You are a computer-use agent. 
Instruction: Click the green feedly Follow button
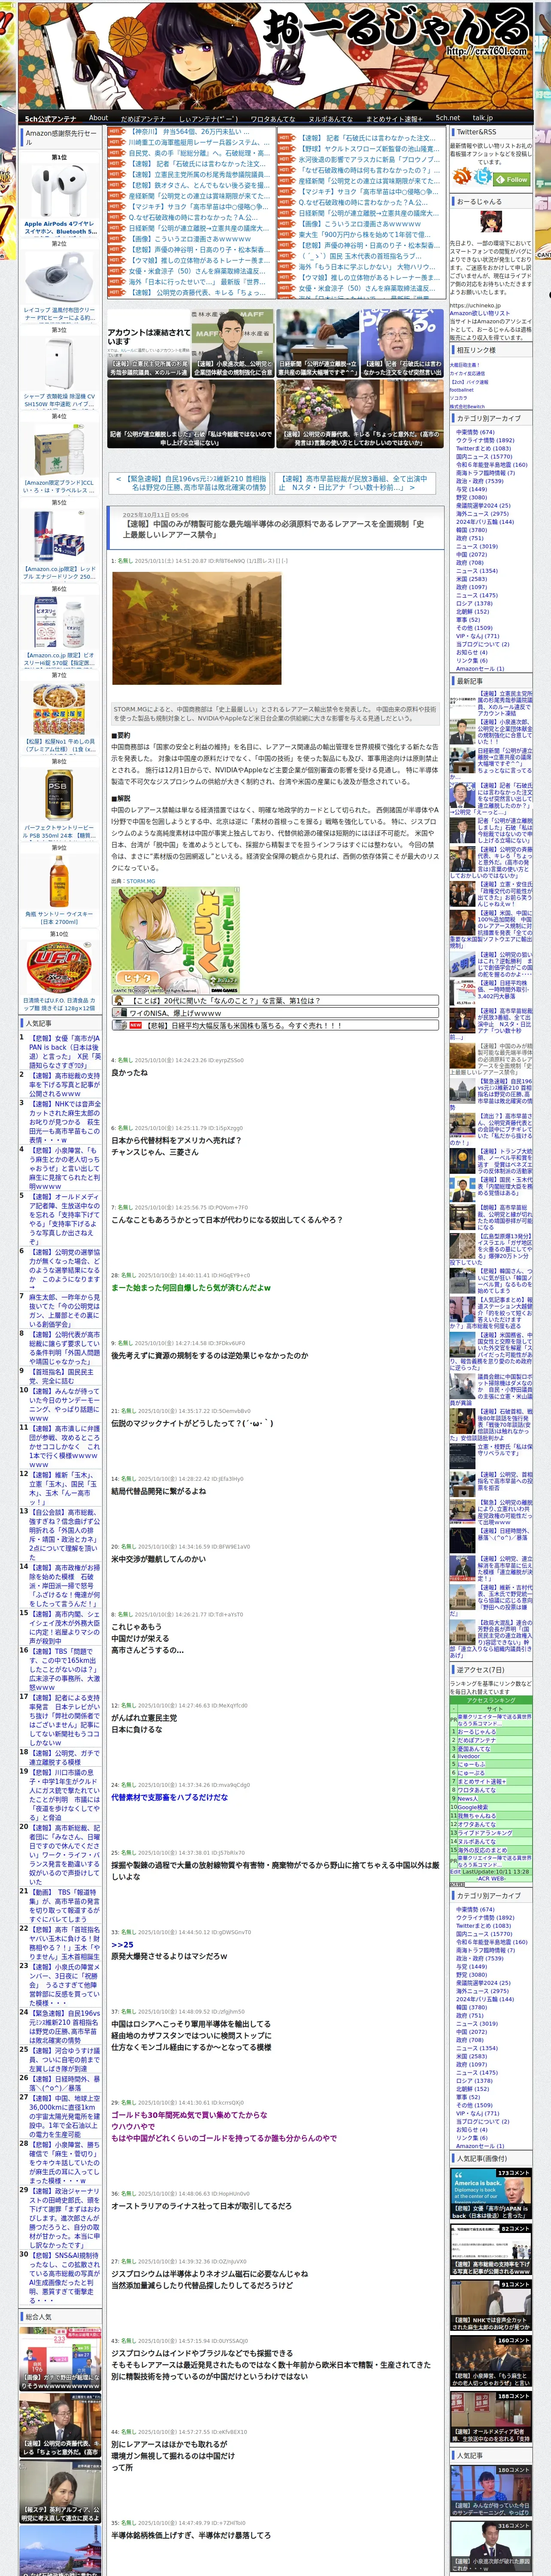pyautogui.click(x=512, y=179)
